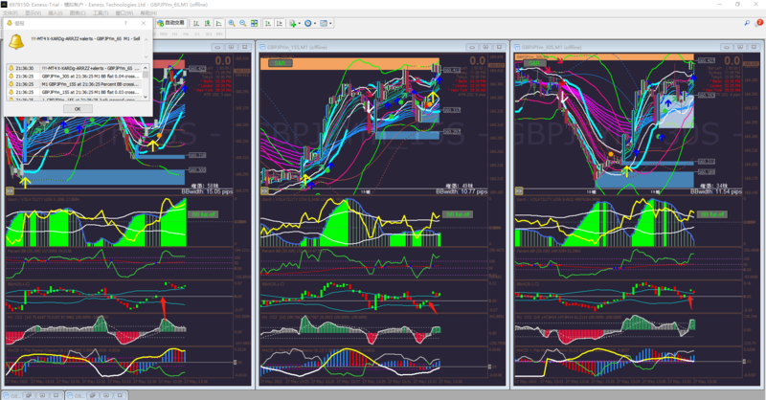Click the help question mark in alert dialog
This screenshot has width=766, height=400.
125,23
